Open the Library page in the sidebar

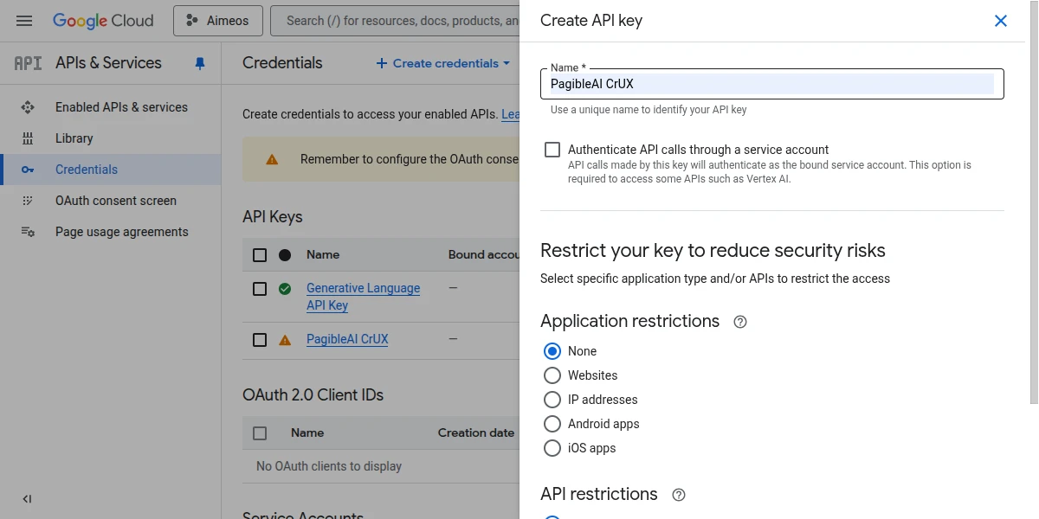pos(74,138)
